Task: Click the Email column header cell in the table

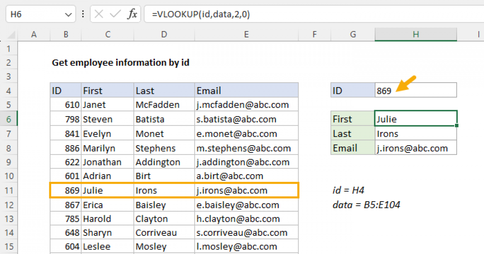Action: (246, 90)
